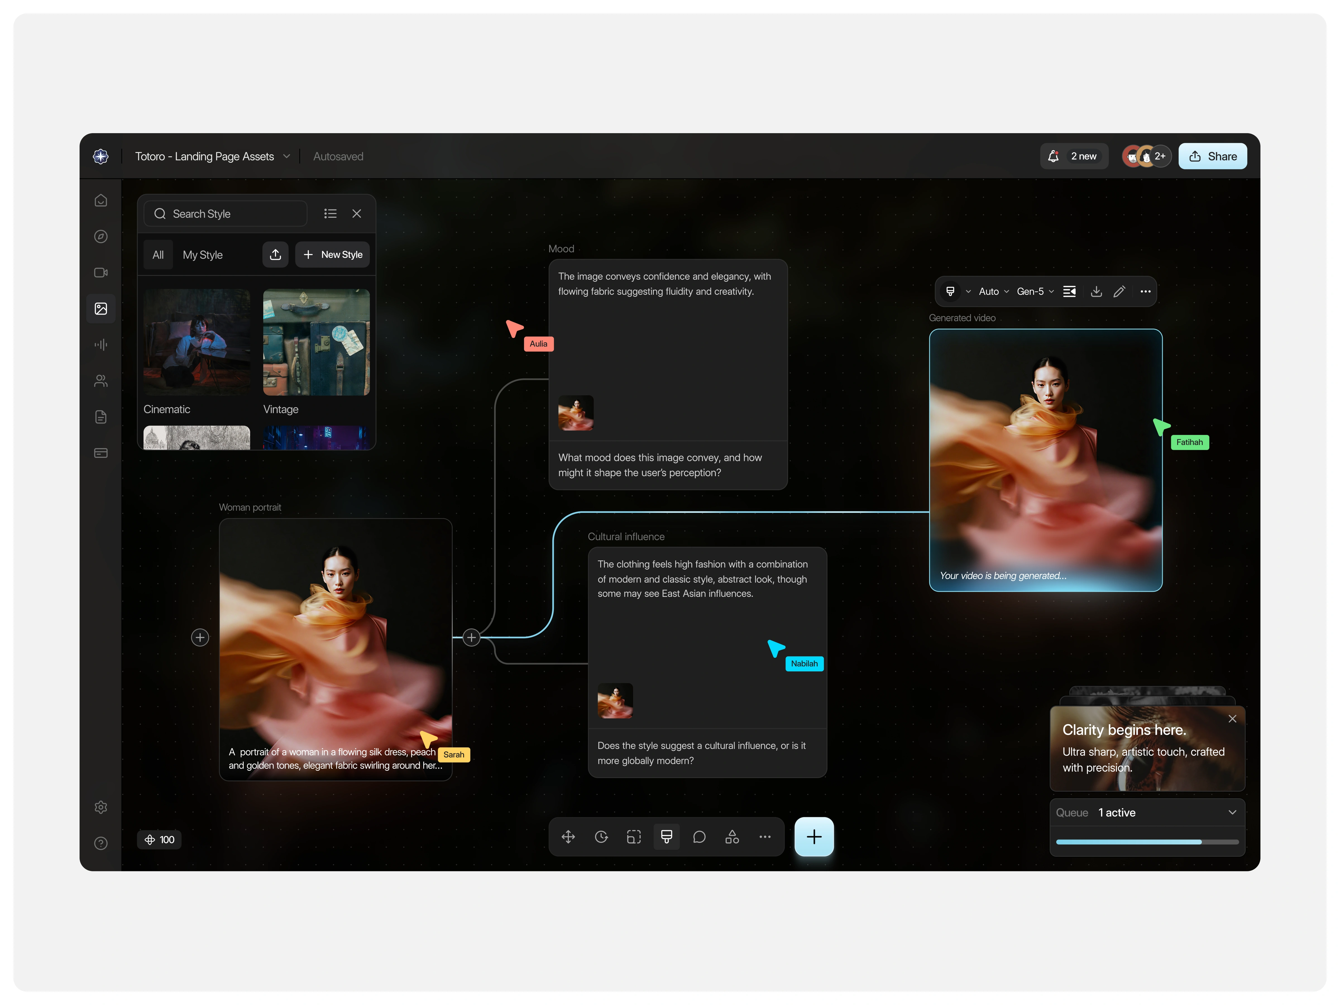Image resolution: width=1340 pixels, height=1005 pixels.
Task: Open the Billing card icon in sidebar
Action: coord(100,453)
